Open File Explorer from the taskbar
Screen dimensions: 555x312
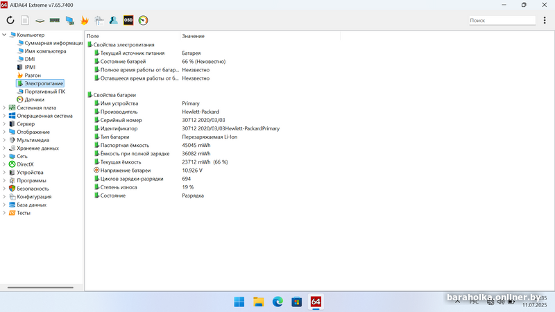coord(258,302)
